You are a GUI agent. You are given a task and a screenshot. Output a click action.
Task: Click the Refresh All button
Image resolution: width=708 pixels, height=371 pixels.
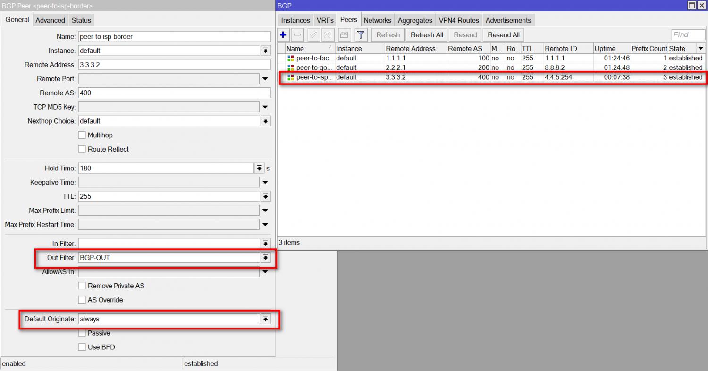[x=427, y=35]
